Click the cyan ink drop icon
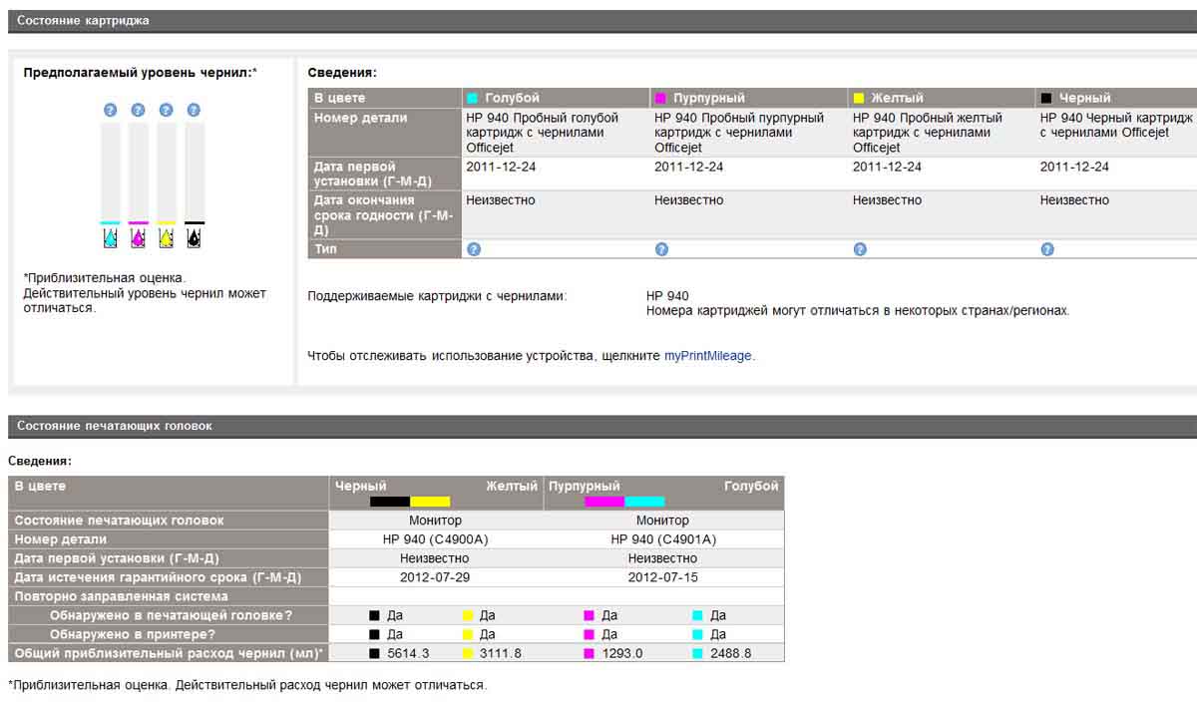Screen dimensions: 1197x702 click(x=111, y=238)
